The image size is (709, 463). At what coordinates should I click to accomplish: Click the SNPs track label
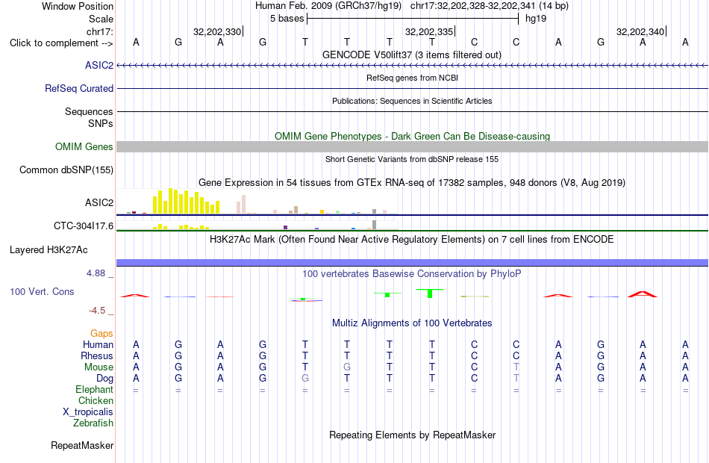101,123
